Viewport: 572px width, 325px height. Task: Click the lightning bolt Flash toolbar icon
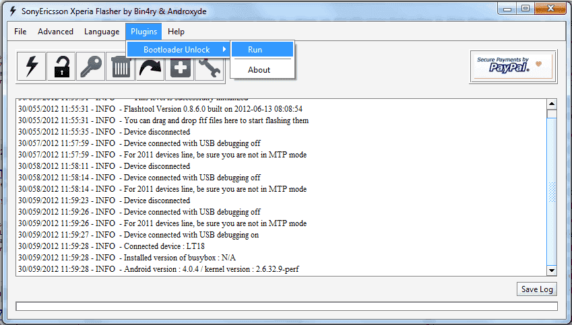32,67
